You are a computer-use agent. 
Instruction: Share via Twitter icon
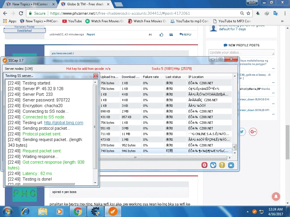click(x=242, y=132)
